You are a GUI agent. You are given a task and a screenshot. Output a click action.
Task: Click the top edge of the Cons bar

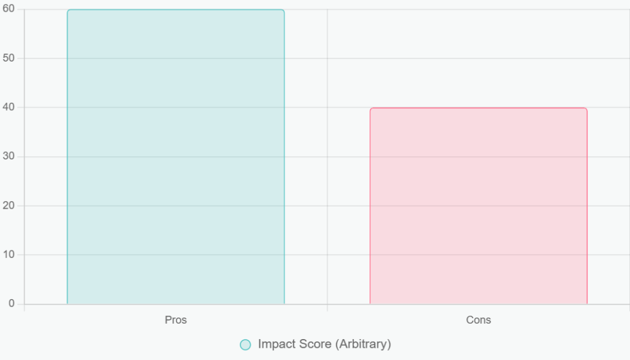[478, 108]
